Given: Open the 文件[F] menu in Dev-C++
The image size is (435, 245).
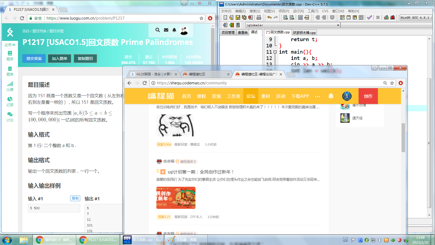Looking at the screenshot, I should (x=226, y=11).
